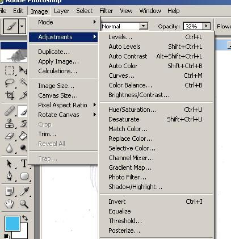This screenshot has height=239, width=231.
Task: Select the Type tool
Action: point(24,163)
